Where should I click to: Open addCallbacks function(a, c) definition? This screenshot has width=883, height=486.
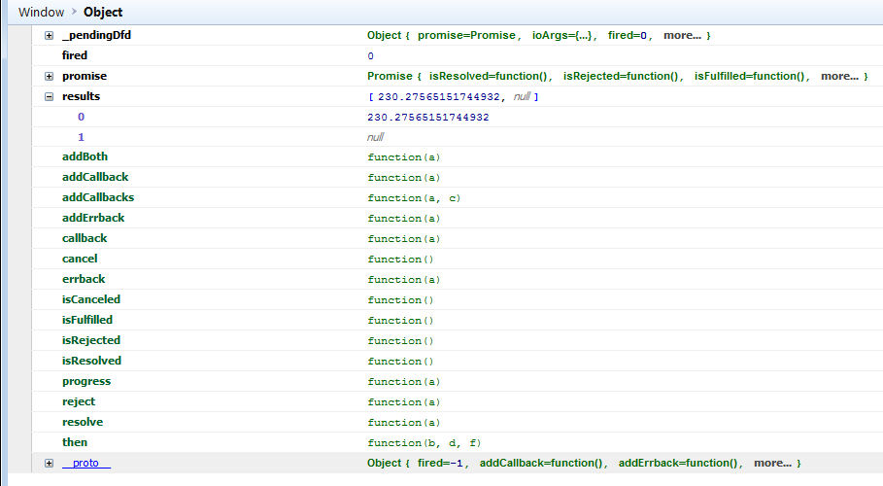414,198
